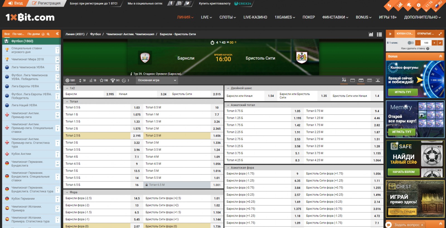The width and height of the screenshot is (446, 228).
Task: Filter the star group with 198 markets
Action: [104, 80]
